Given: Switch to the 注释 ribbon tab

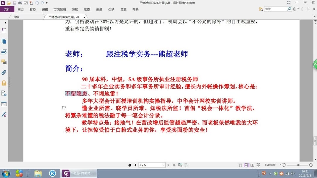Looking at the screenshot, I should coord(74,9).
